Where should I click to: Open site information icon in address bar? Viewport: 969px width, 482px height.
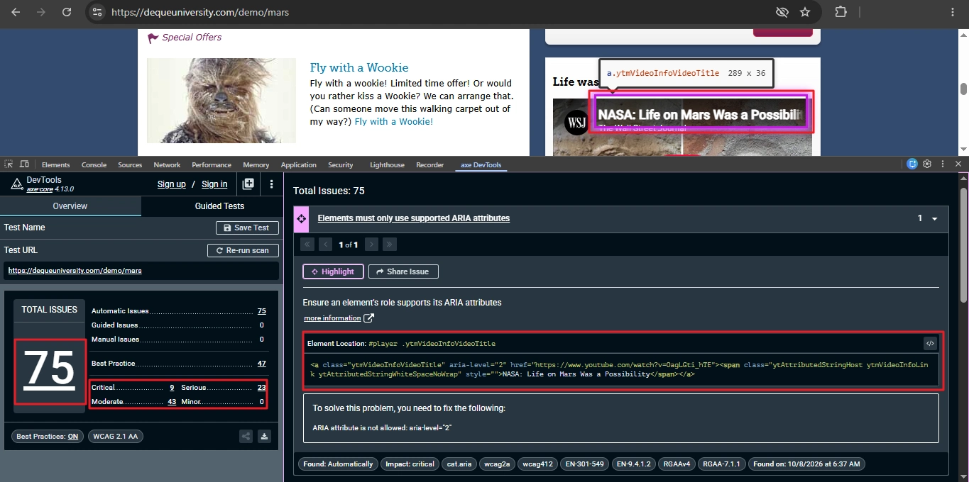pos(98,12)
